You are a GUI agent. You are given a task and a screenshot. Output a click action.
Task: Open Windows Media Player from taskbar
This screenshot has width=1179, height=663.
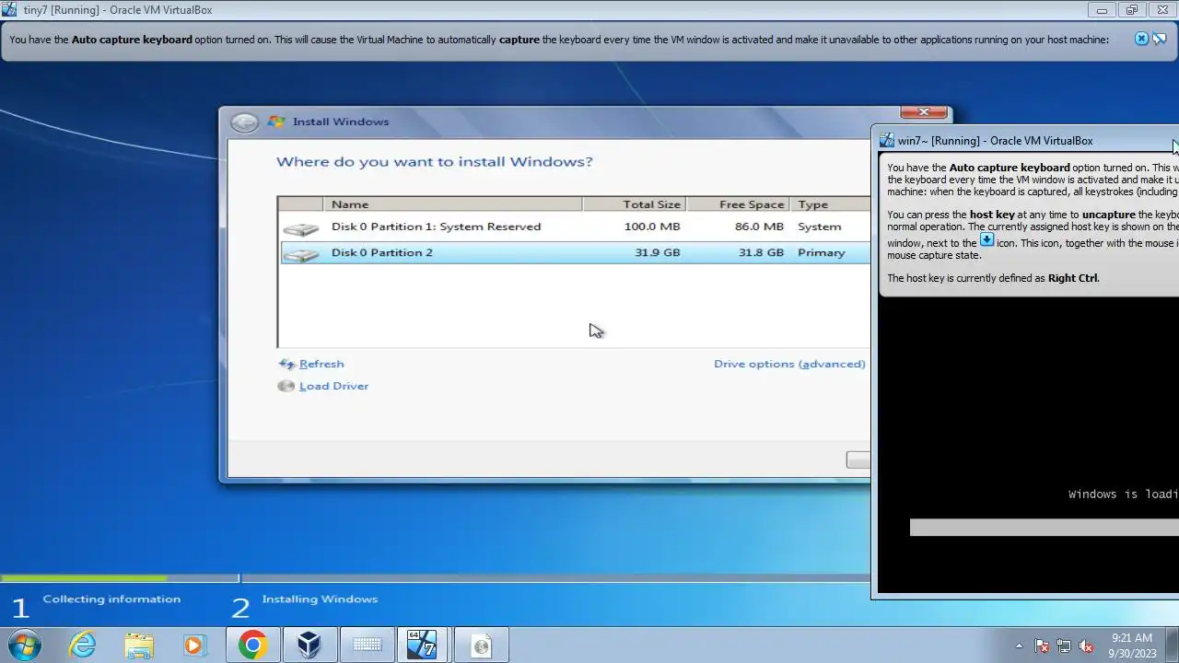194,646
